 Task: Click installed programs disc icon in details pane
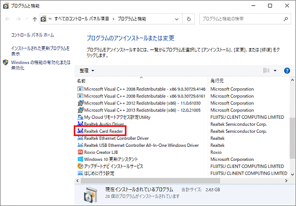91,194
